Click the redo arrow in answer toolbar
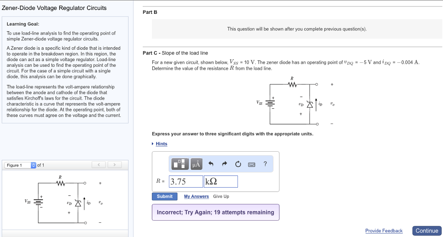The height and width of the screenshot is (237, 443). click(224, 164)
